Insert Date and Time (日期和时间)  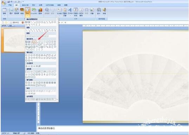click(x=76, y=12)
